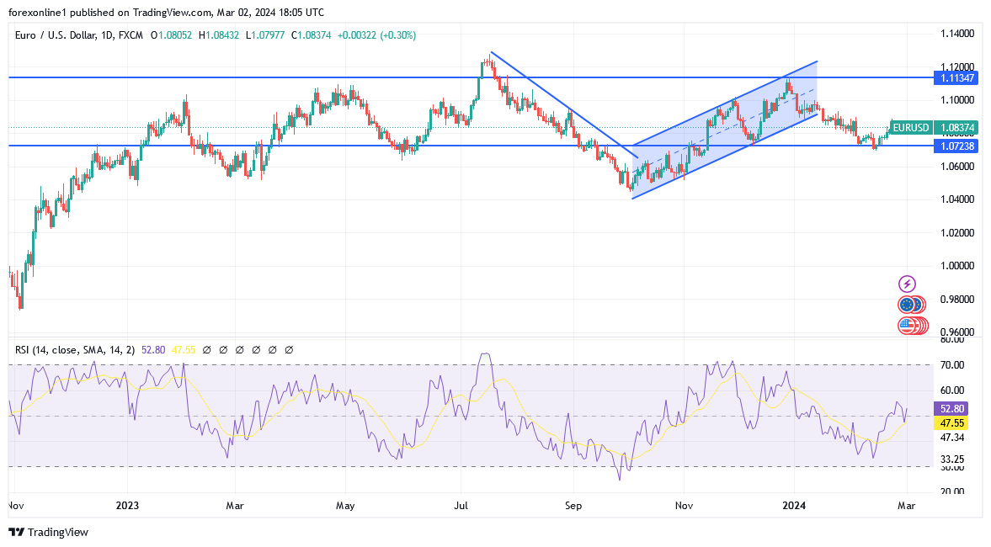Screen dimensions: 991x547
Task: Click the Jul label on time axis
Action: point(461,506)
